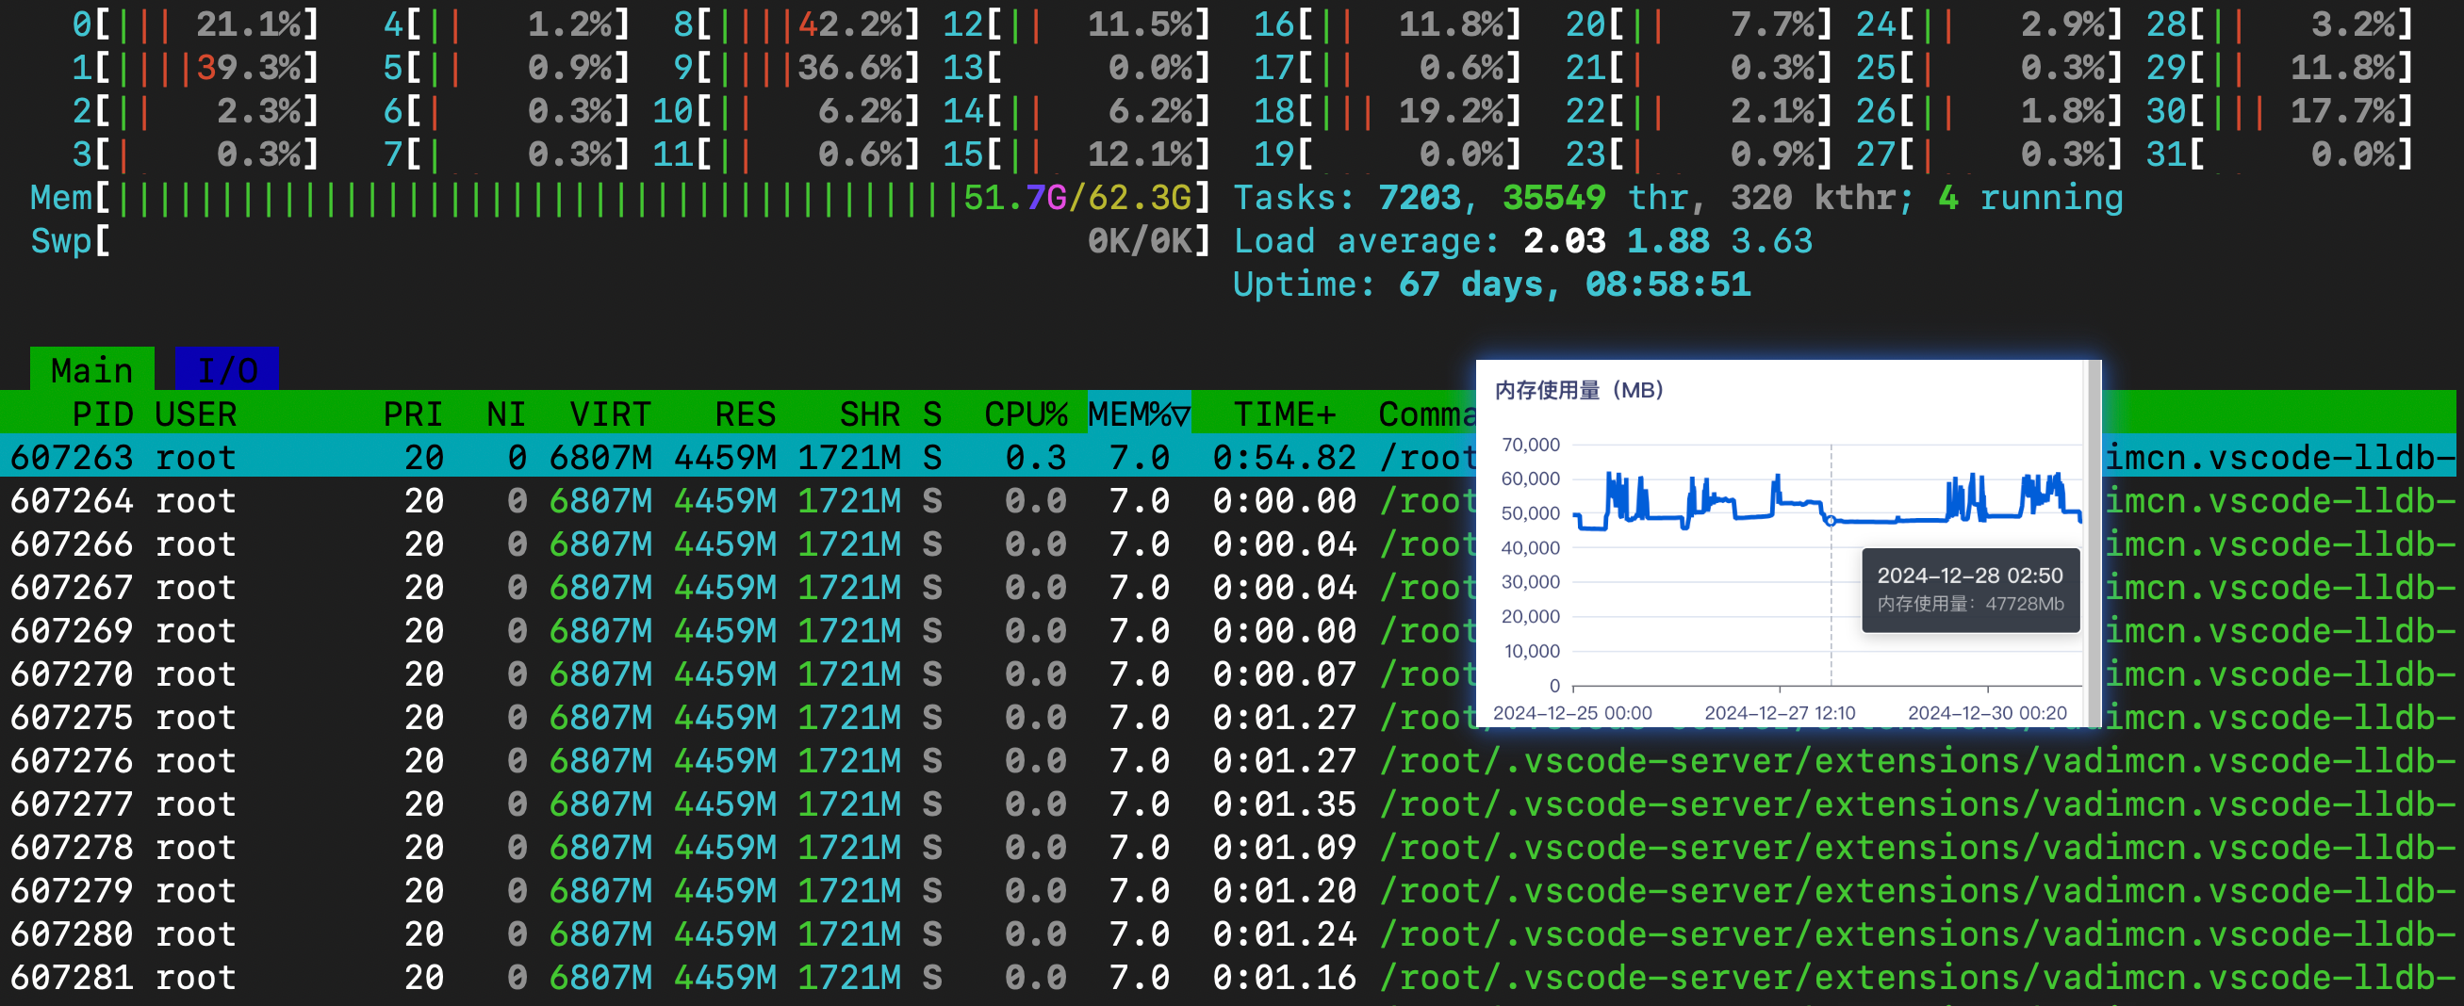The width and height of the screenshot is (2464, 1006).
Task: Sort by PID column header
Action: [103, 414]
